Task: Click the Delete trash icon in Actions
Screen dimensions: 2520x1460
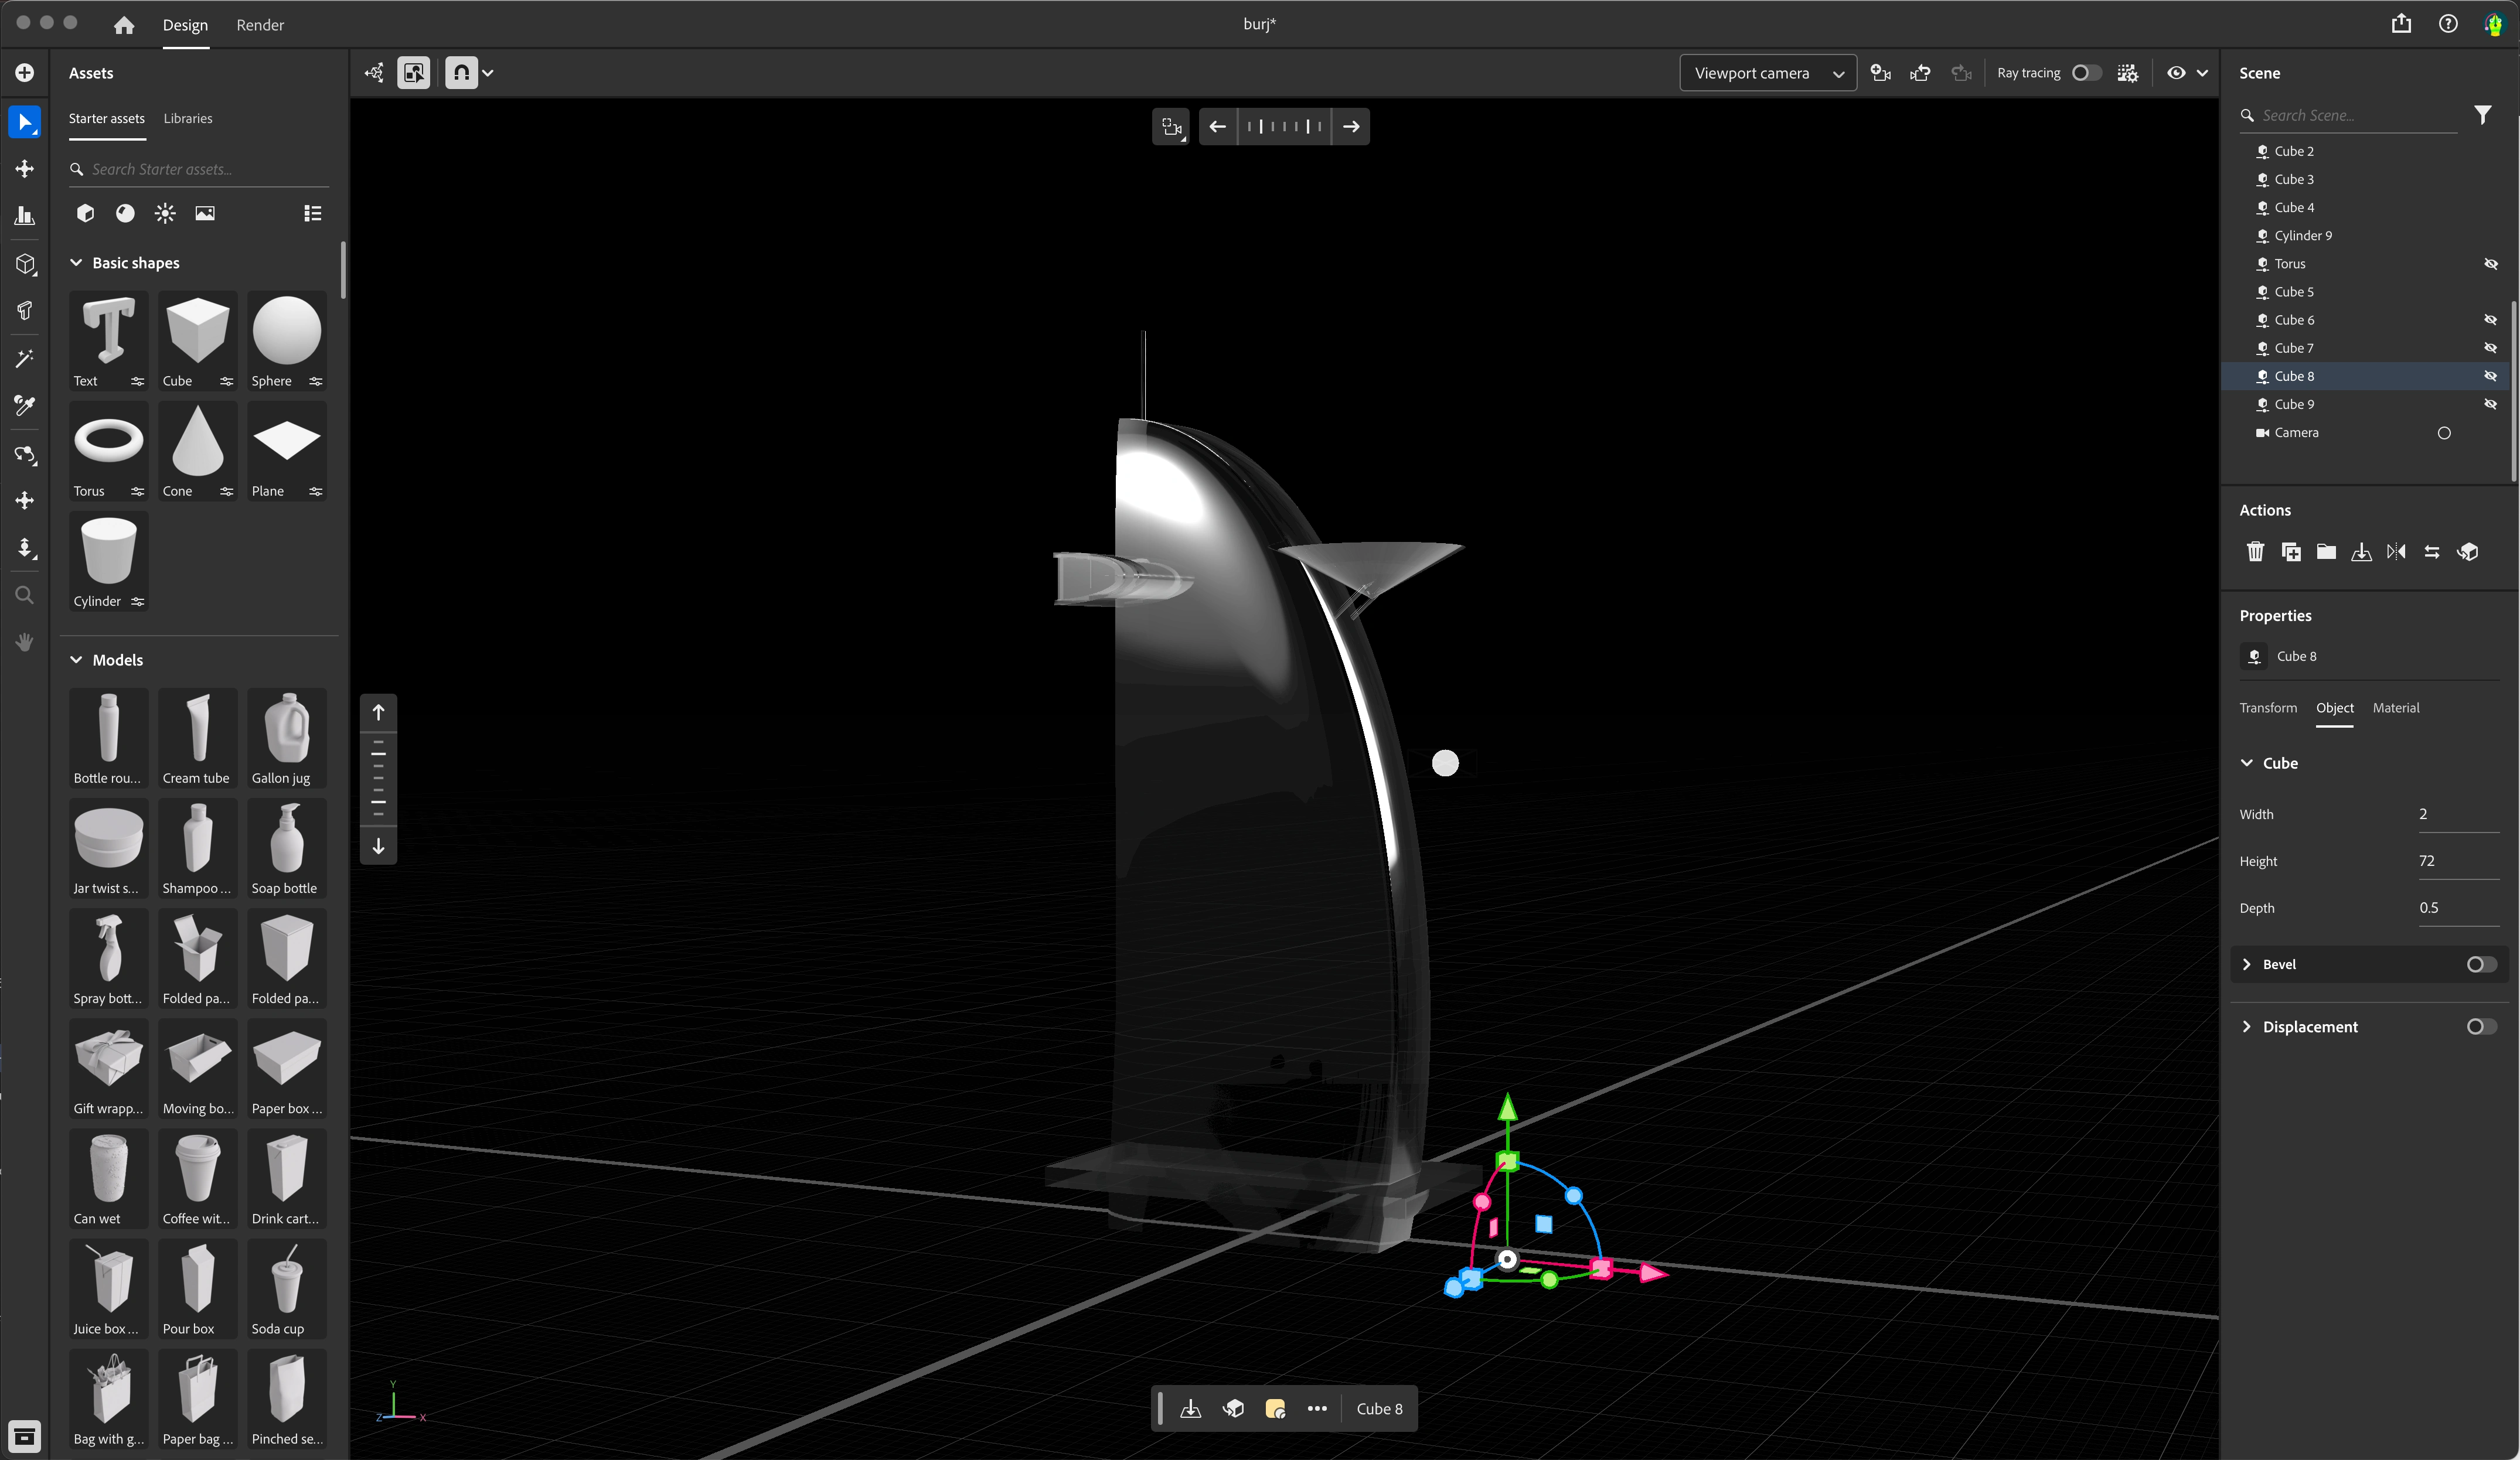Action: [2255, 552]
